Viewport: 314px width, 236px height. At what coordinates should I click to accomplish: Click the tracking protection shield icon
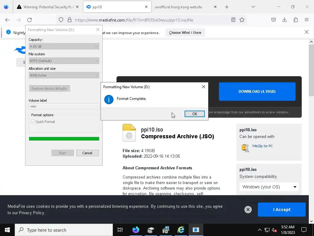point(61,20)
